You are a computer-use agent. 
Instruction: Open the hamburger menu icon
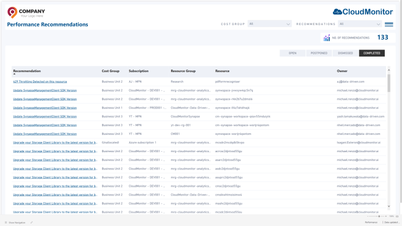pyautogui.click(x=389, y=24)
